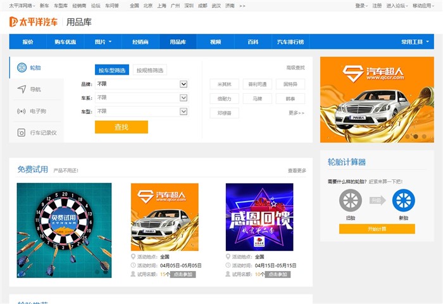Open the 高级查找 advanced search link

[x=296, y=68]
